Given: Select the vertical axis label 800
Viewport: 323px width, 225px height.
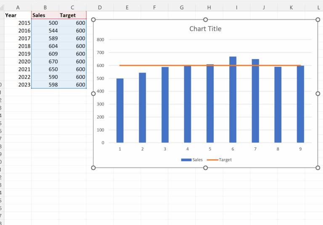Looking at the screenshot, I should coord(101,40).
